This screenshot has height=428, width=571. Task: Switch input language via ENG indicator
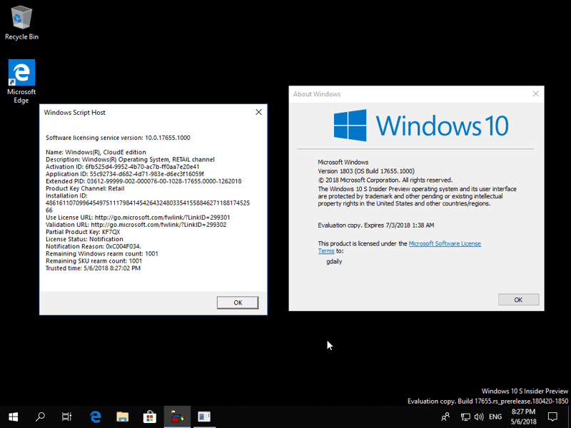pos(495,417)
